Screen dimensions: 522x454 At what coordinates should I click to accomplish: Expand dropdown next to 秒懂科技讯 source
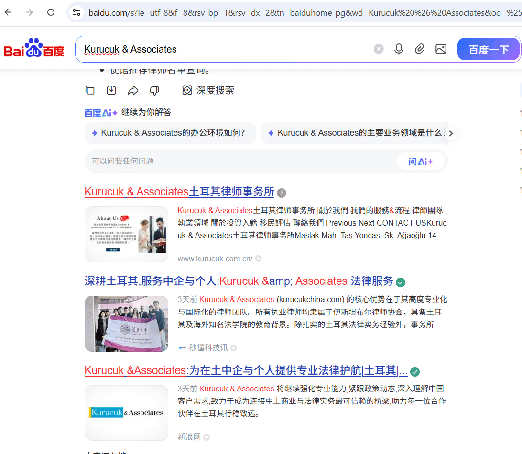[x=233, y=348]
